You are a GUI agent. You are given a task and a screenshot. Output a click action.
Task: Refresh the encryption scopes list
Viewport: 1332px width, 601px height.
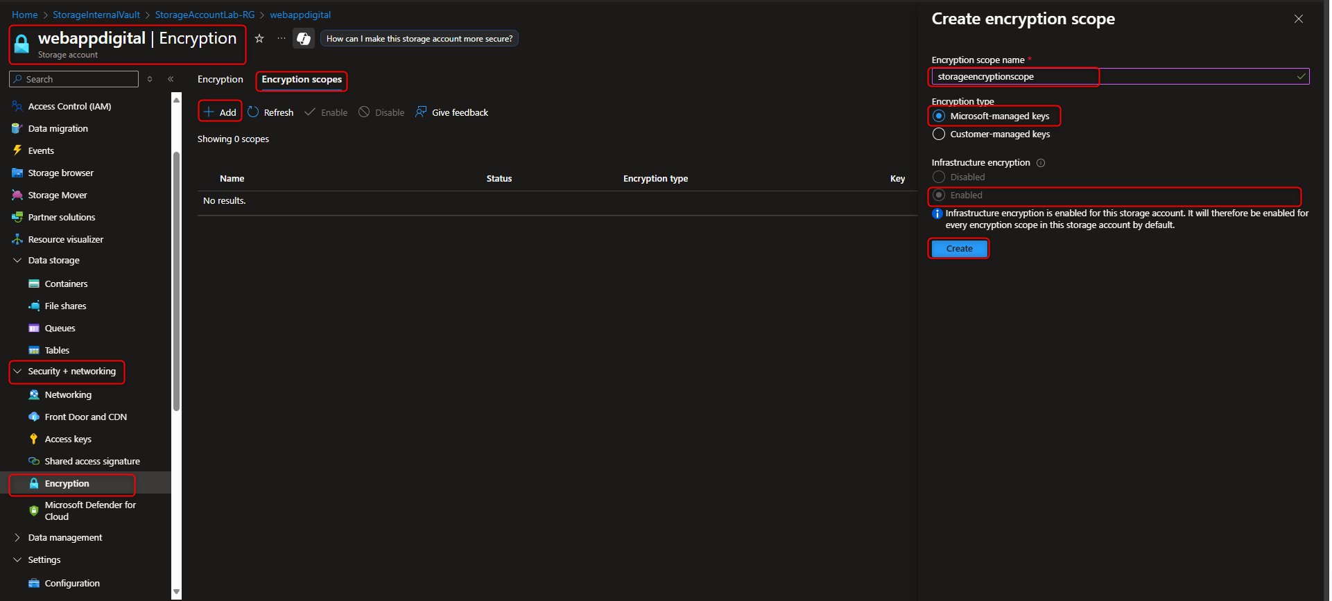pos(270,112)
